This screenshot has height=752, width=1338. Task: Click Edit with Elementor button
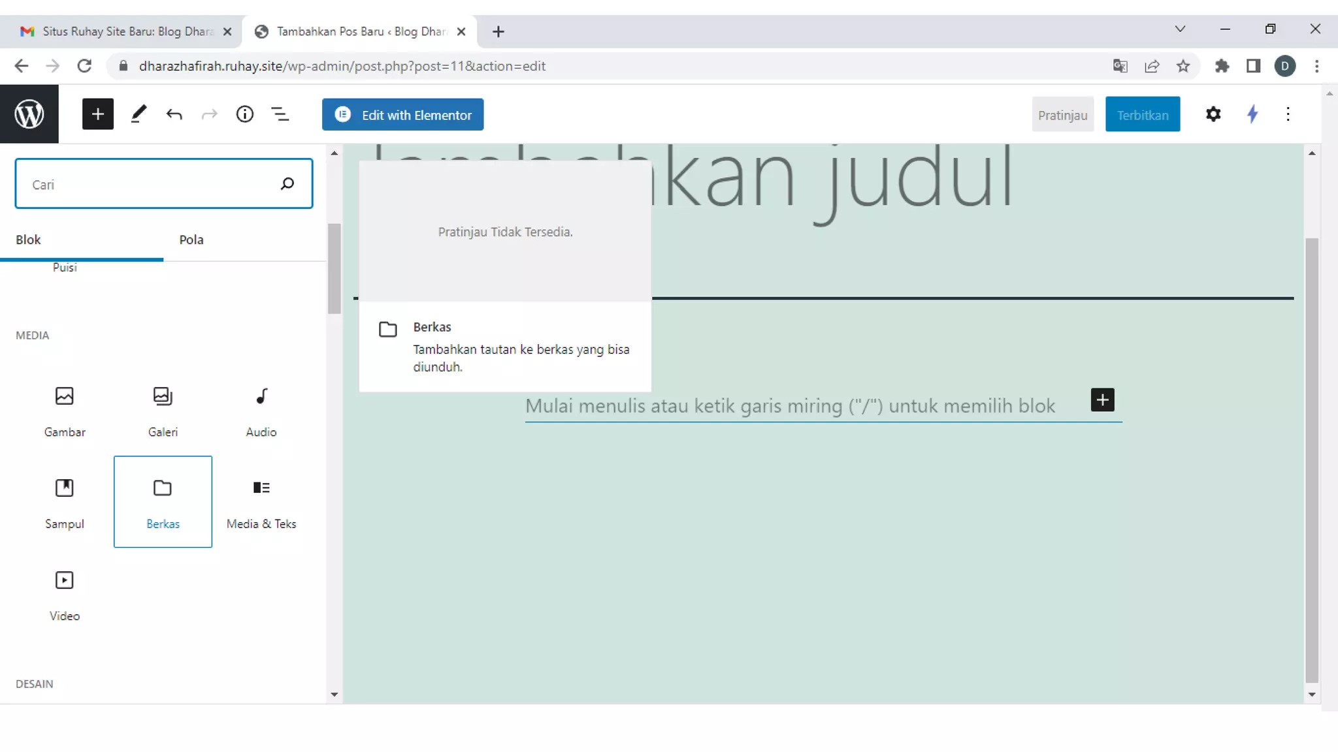click(x=402, y=114)
